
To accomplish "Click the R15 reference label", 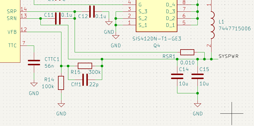I will click(76, 72).
